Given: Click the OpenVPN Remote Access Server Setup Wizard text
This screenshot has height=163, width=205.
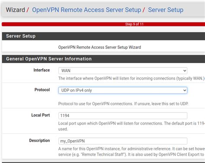Looking at the screenshot, I should pyautogui.click(x=99, y=47).
